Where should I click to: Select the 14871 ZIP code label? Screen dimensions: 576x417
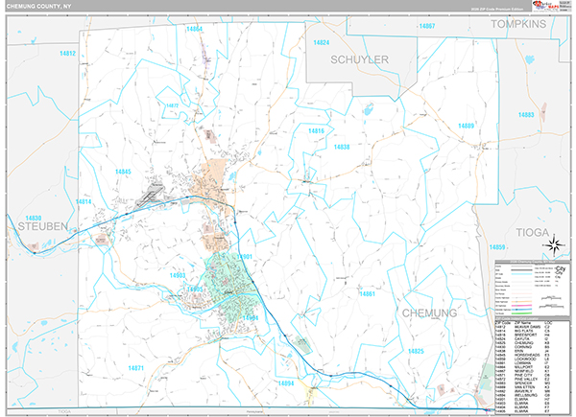pyautogui.click(x=134, y=368)
